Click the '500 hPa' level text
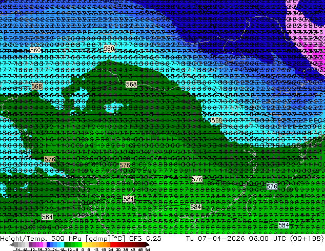Image resolution: width=325 pixels, height=251 pixels. click(67, 239)
